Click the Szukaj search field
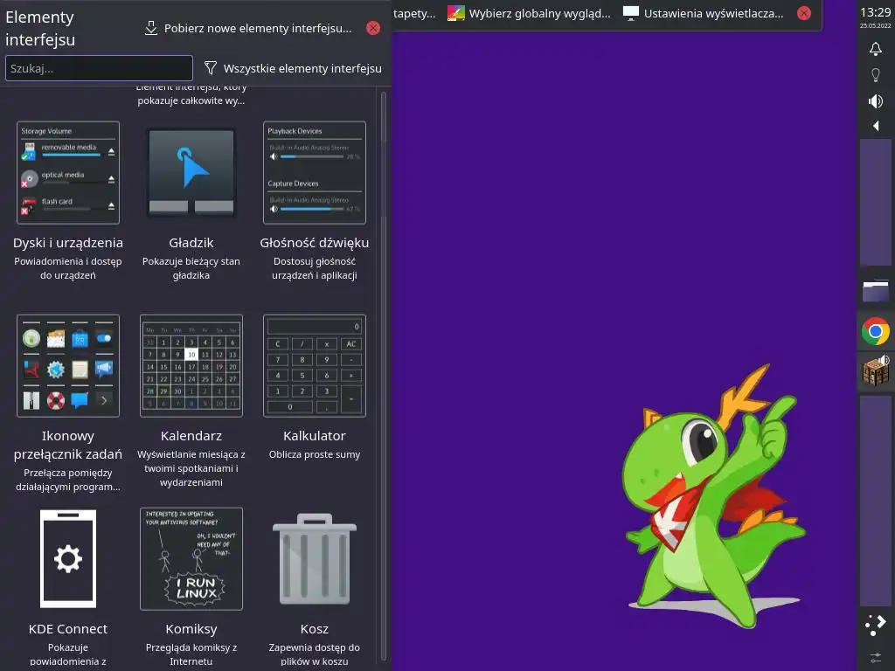This screenshot has width=895, height=671. pyautogui.click(x=99, y=68)
